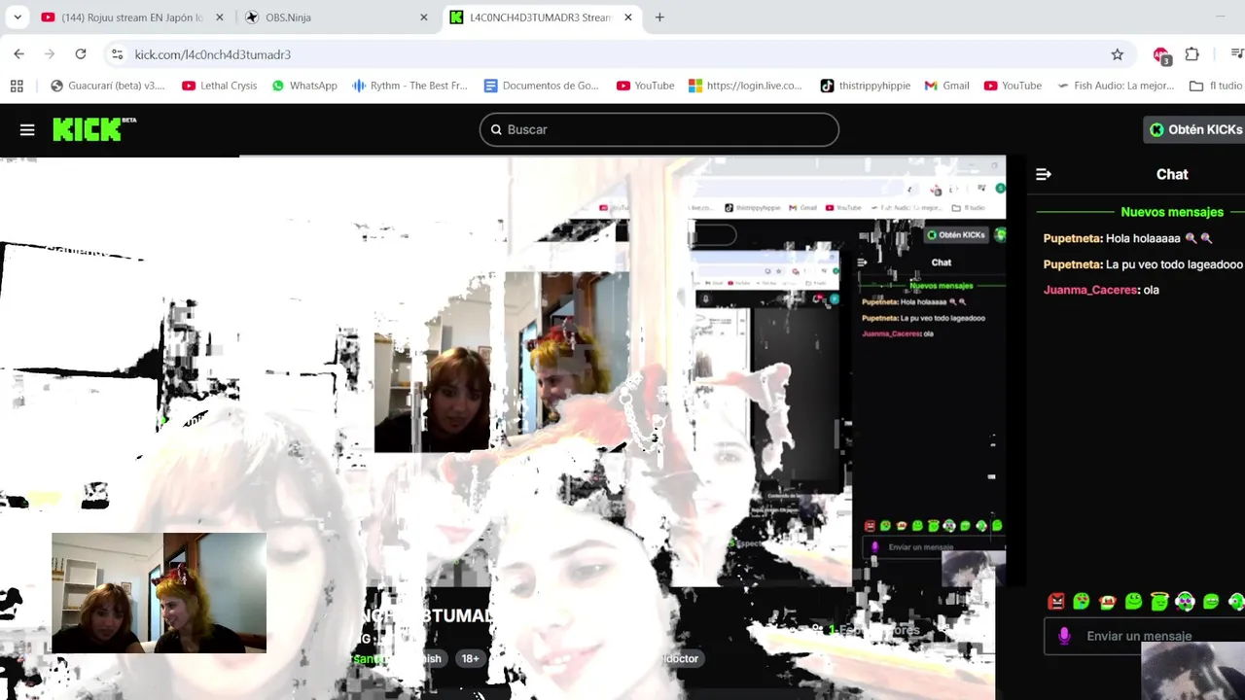Switch to the OBS.Ninja tab

[336, 17]
